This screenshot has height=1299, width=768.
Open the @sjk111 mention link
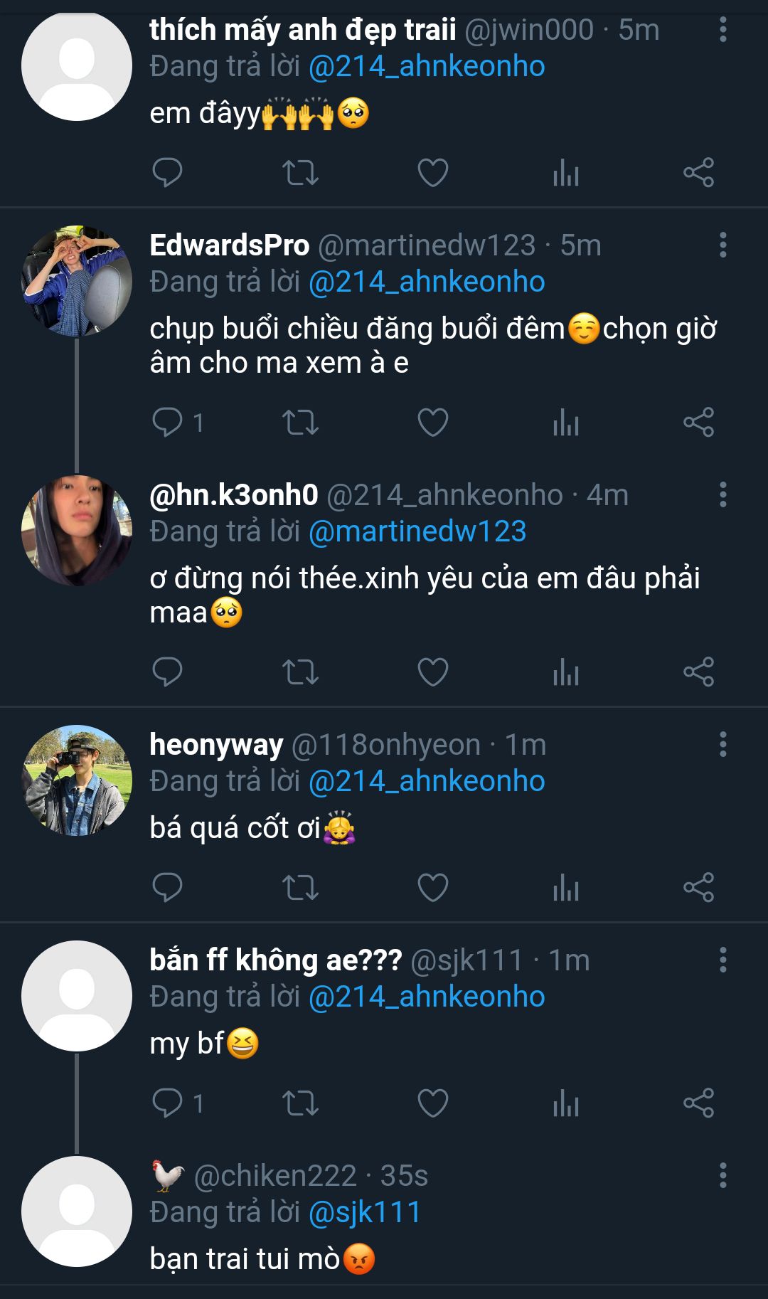click(365, 1212)
